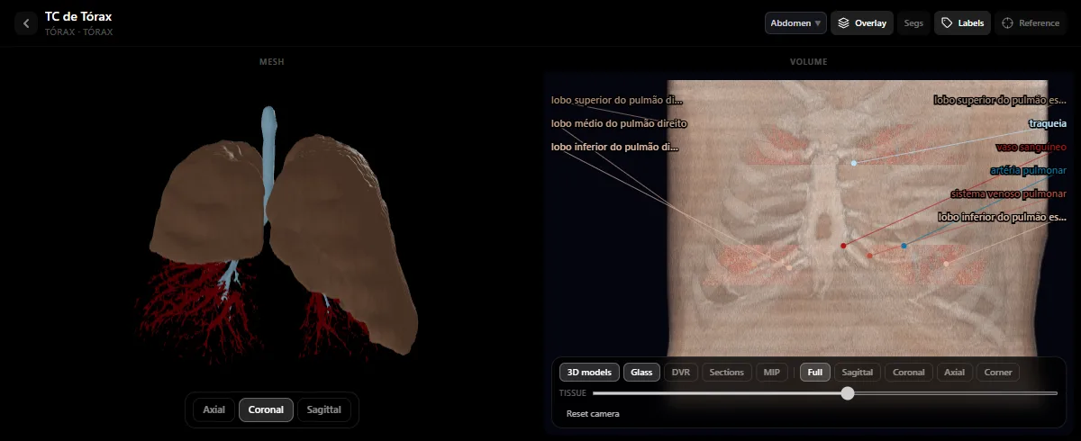
Task: Select the DVR rendering mode
Action: pos(681,373)
